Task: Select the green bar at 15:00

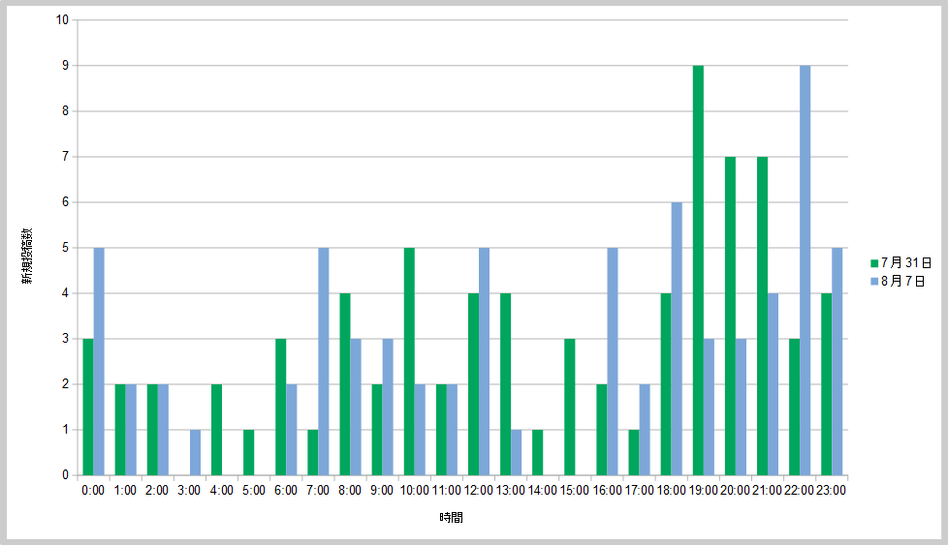Action: (x=570, y=407)
